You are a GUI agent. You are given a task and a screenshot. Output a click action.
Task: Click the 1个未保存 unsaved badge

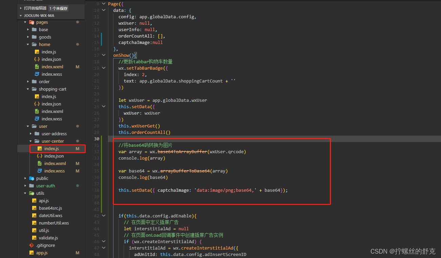tap(58, 8)
